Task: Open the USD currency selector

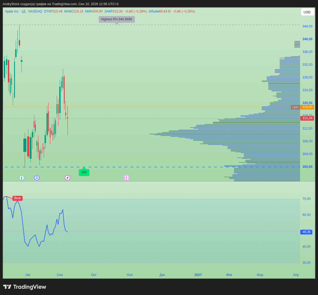Action: pyautogui.click(x=307, y=12)
